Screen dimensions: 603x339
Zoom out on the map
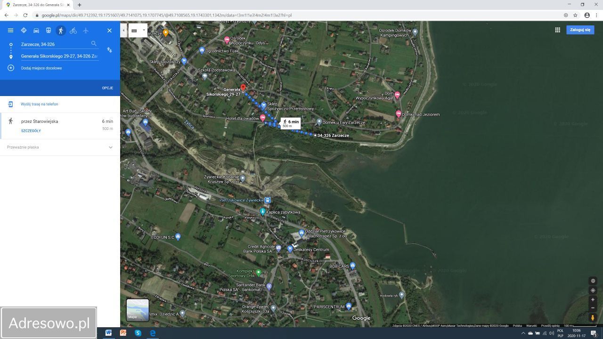pos(593,308)
